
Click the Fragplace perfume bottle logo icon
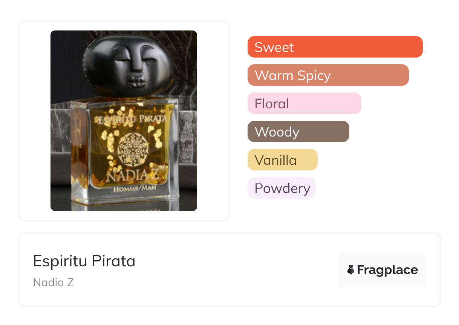(351, 270)
